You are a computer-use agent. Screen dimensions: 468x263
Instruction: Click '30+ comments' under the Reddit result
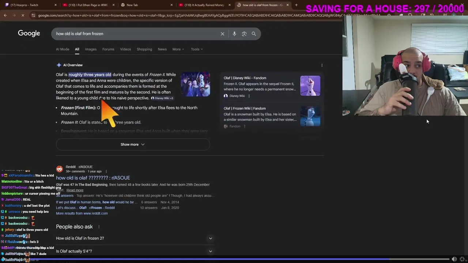pyautogui.click(x=75, y=171)
